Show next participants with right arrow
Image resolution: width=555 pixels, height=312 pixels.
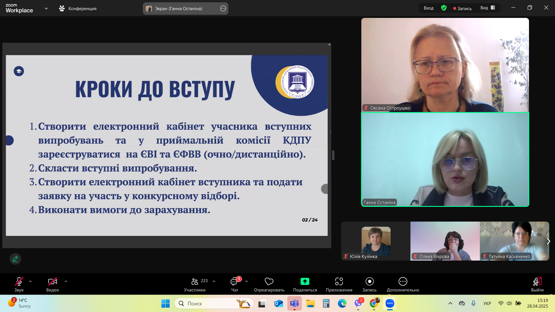click(x=548, y=241)
